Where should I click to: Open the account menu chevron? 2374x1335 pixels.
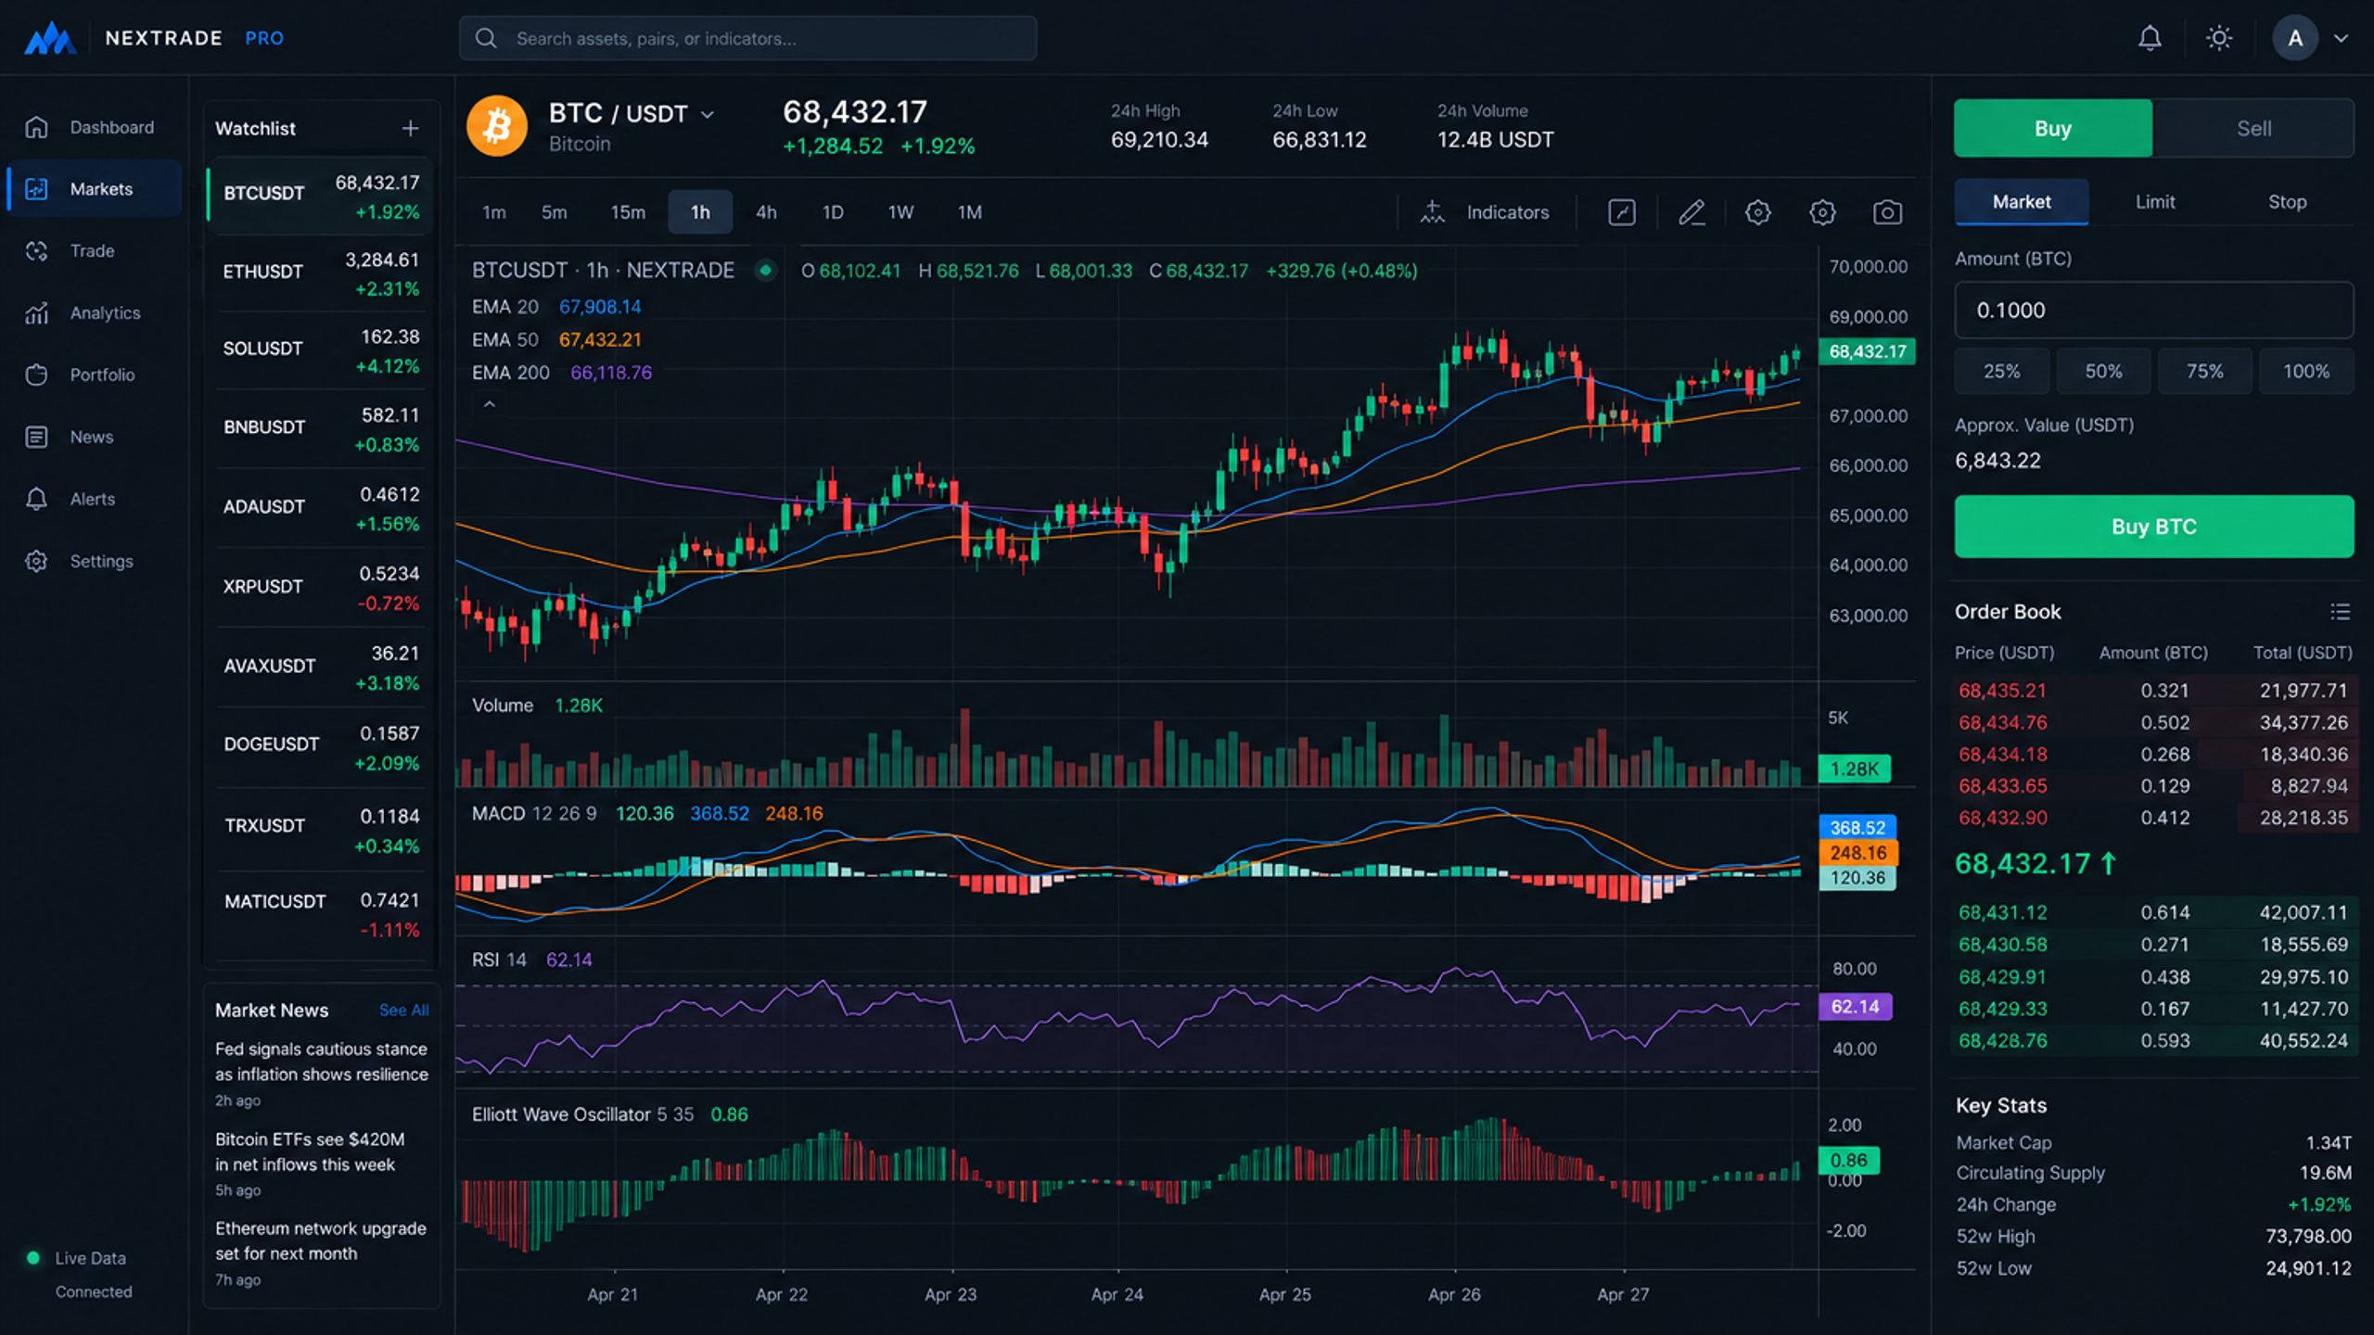click(2342, 39)
